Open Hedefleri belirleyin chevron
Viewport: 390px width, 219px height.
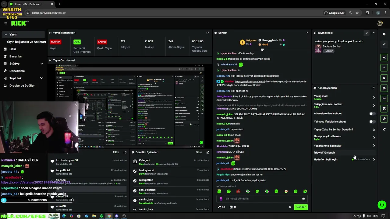click(374, 159)
